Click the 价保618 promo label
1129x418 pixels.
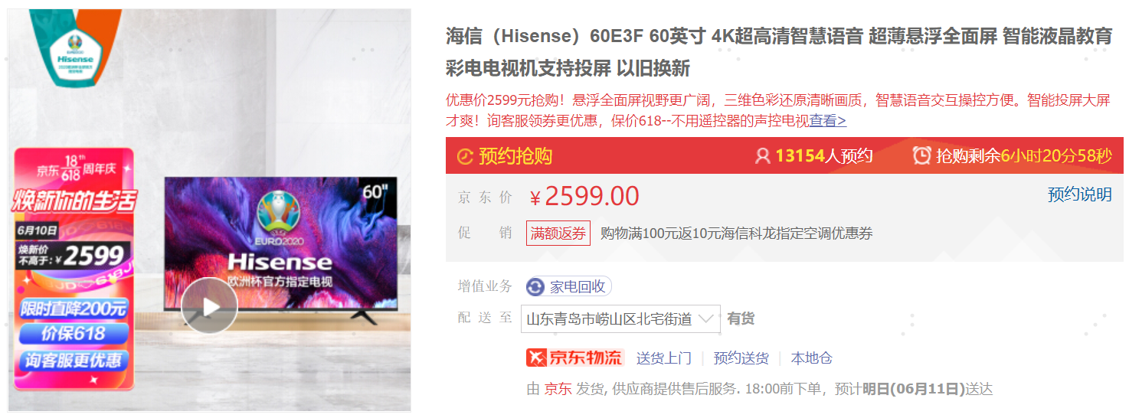[x=74, y=334]
